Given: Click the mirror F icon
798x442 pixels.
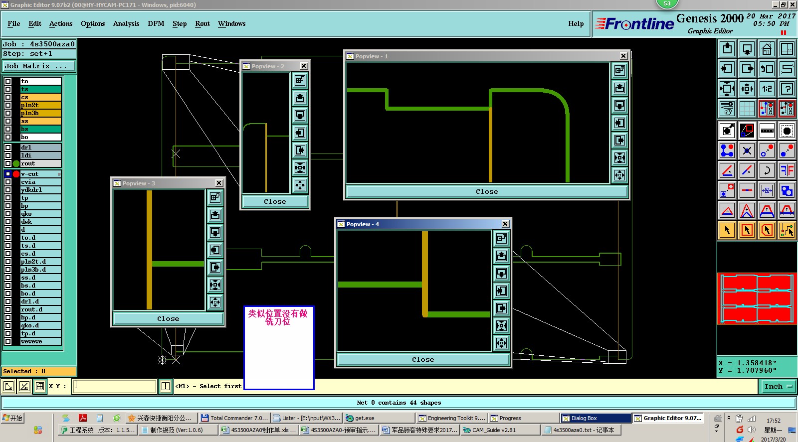Looking at the screenshot, I should click(787, 170).
